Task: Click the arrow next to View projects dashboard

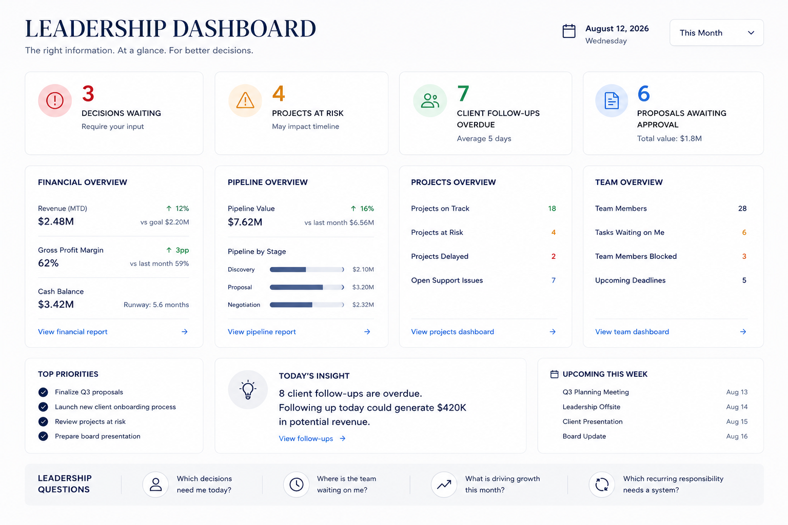Action: click(553, 332)
